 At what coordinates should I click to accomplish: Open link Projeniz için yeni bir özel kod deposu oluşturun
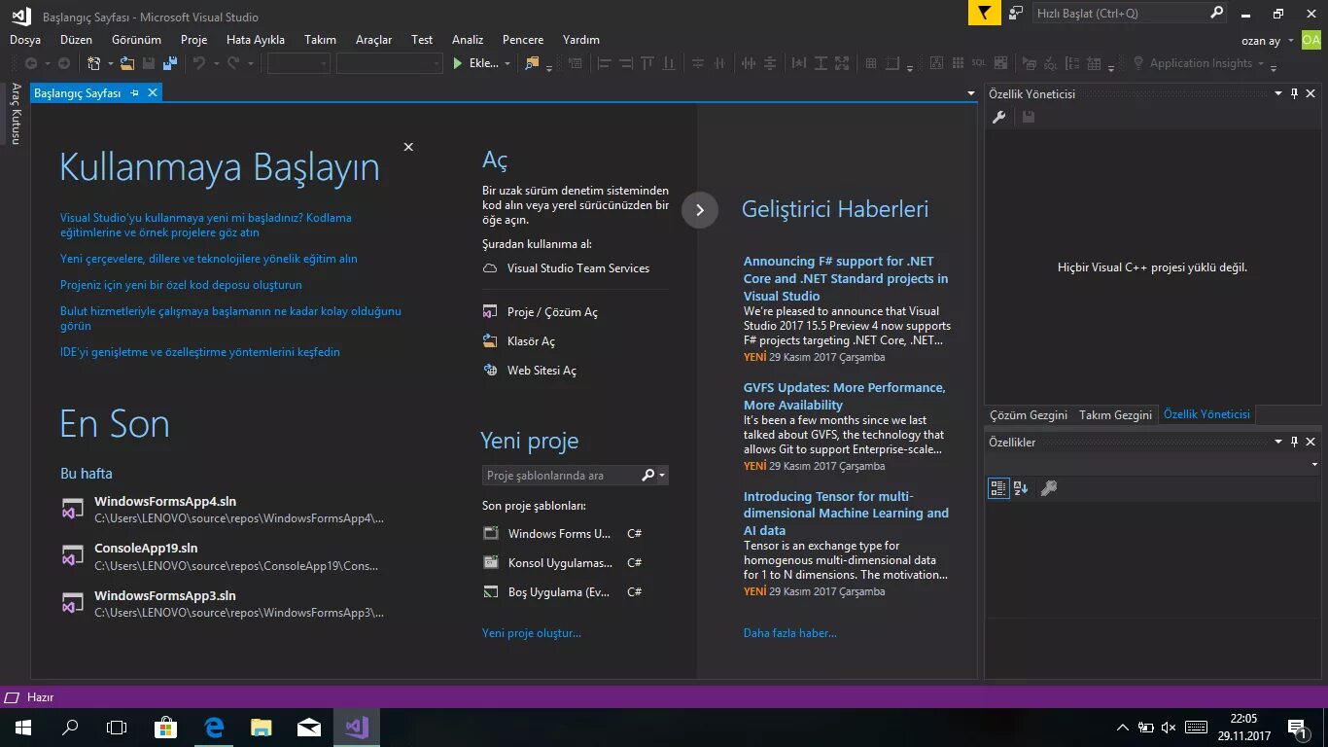click(181, 285)
